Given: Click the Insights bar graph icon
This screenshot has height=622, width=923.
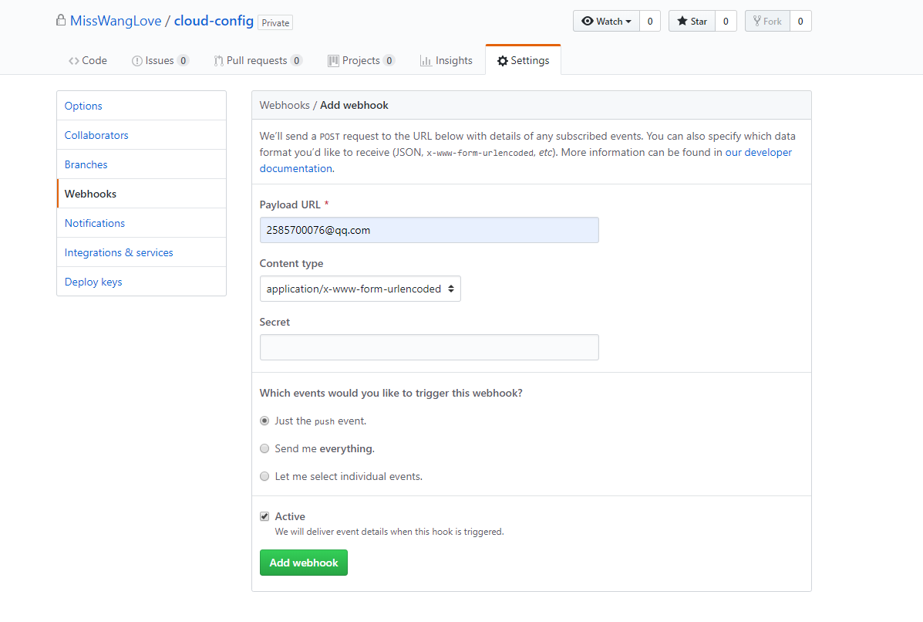Looking at the screenshot, I should (426, 61).
